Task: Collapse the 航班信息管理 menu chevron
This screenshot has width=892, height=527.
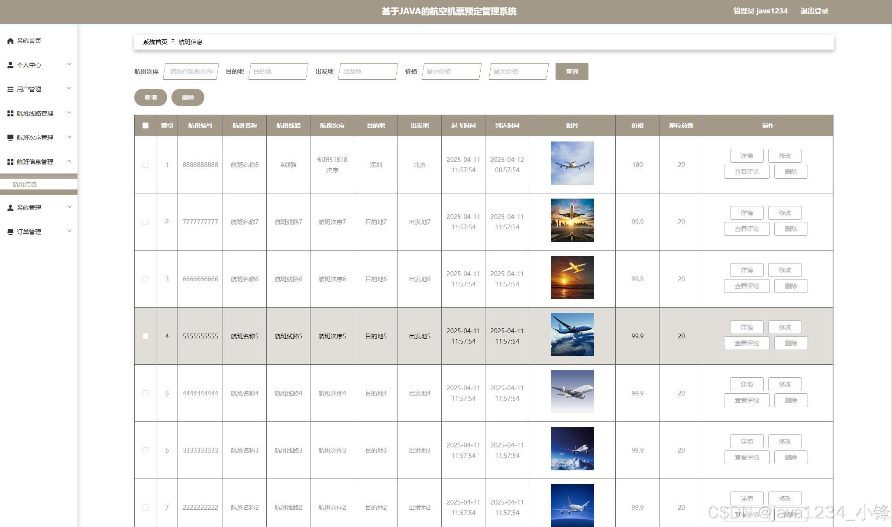Action: click(69, 161)
